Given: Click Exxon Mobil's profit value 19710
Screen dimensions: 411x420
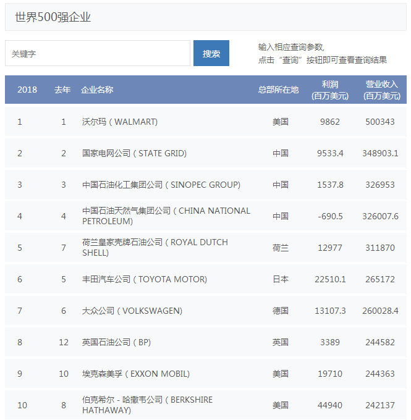Looking at the screenshot, I should (x=330, y=374).
